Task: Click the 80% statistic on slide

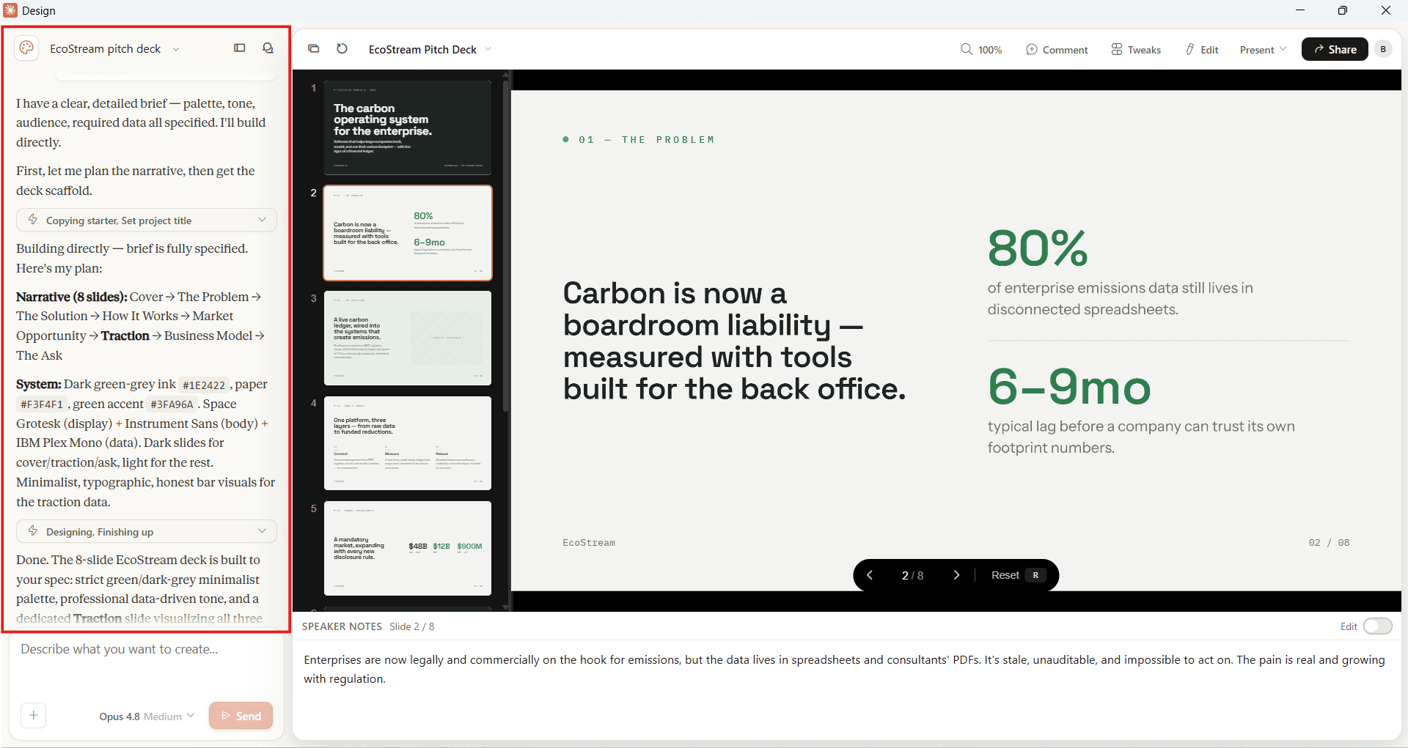Action: pyautogui.click(x=1038, y=248)
